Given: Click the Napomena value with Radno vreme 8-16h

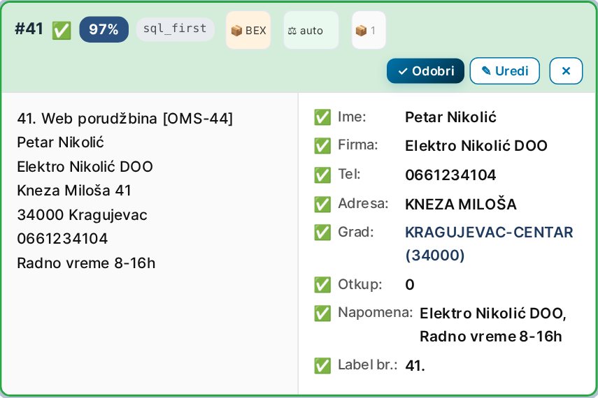Looking at the screenshot, I should tap(493, 325).
